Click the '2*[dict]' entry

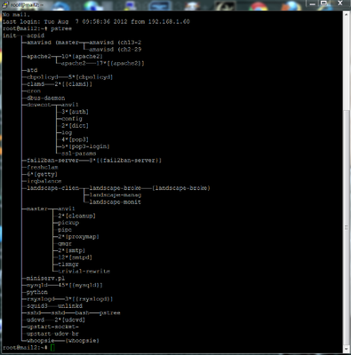(76, 125)
